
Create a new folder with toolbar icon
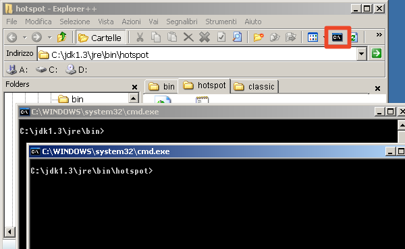tap(259, 38)
